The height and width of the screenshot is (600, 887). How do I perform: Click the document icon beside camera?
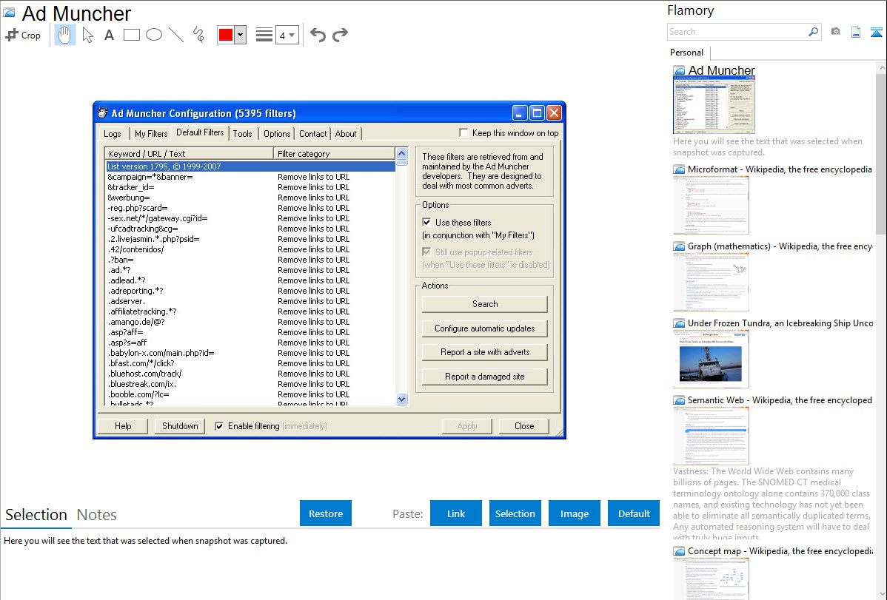856,32
